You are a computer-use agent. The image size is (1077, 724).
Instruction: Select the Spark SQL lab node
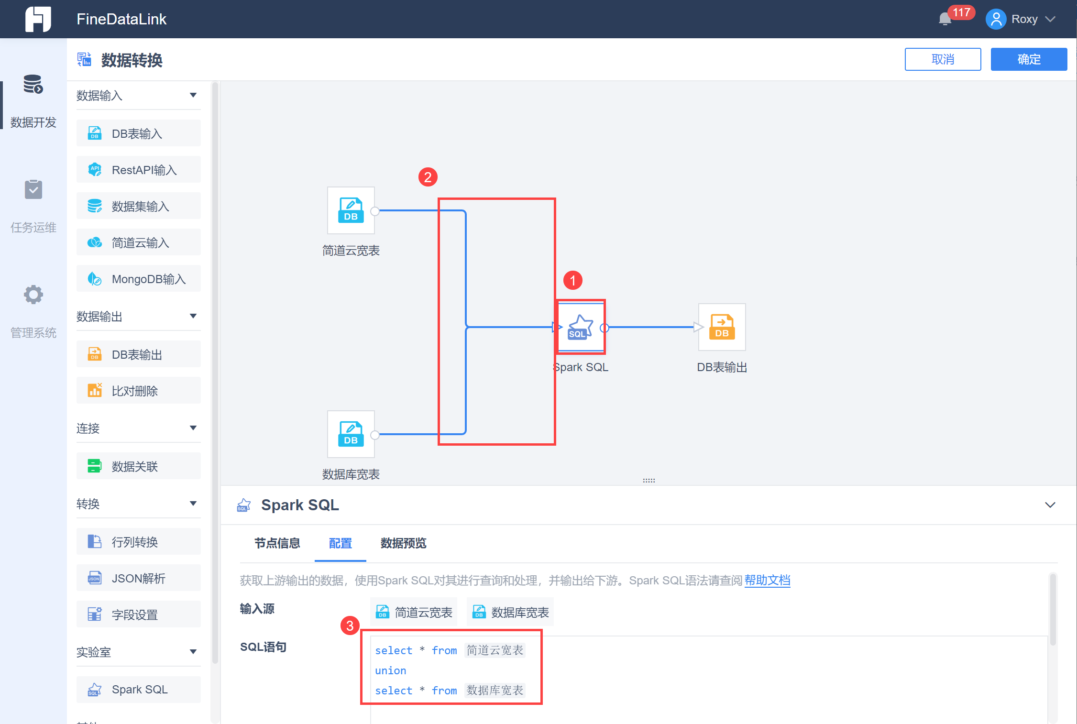tap(138, 689)
